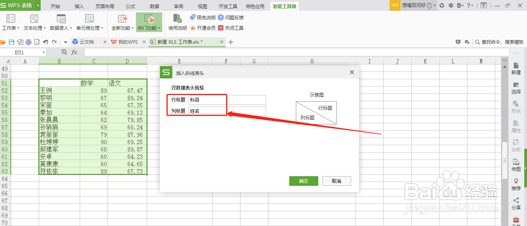Switch to the 智能工具箱 ribbon tab

pos(284,6)
